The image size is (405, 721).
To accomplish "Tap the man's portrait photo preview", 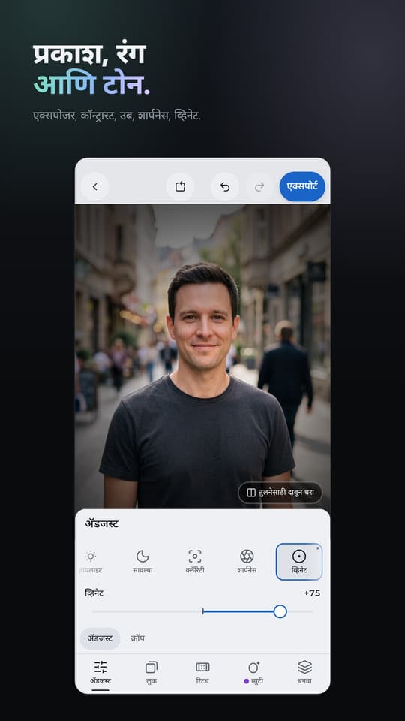I will (202, 356).
